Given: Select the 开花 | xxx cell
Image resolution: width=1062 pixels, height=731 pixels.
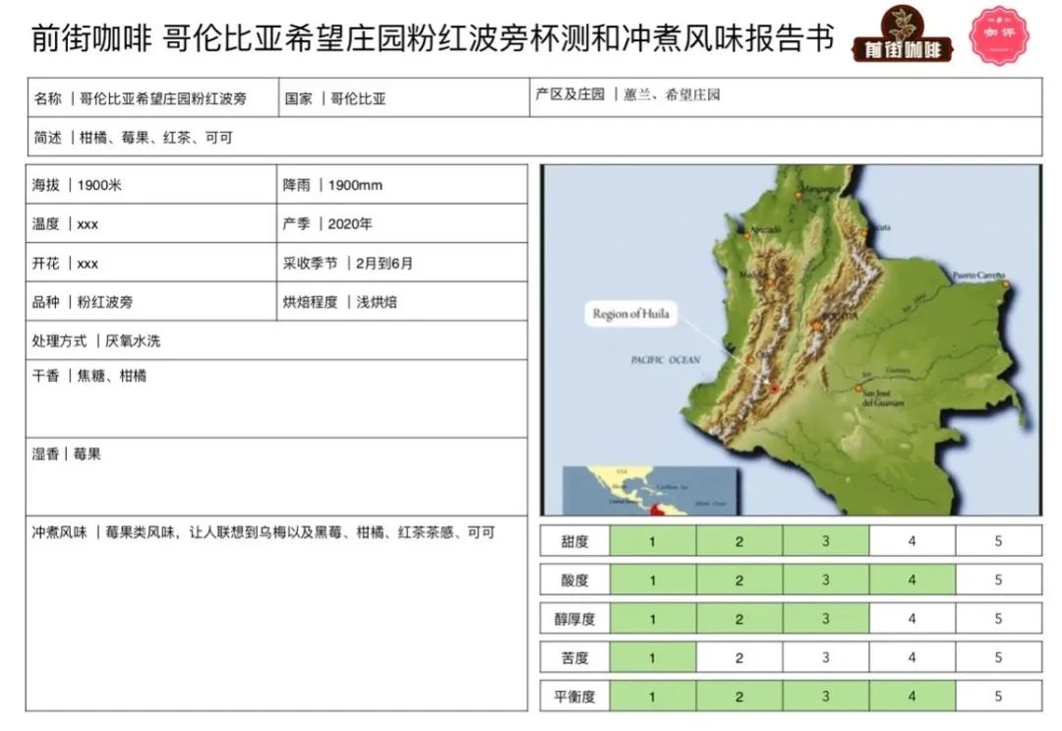Looking at the screenshot, I should (x=151, y=263).
